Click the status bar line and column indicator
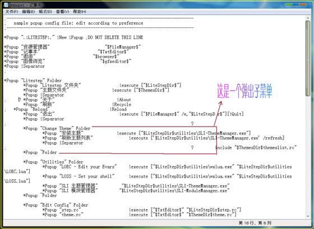The width and height of the screenshot is (314, 229). click(x=255, y=223)
